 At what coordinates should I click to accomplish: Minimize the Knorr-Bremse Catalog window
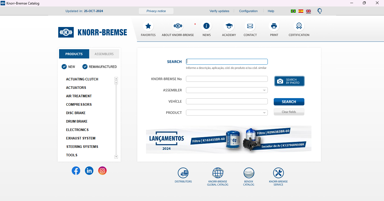(x=351, y=3)
